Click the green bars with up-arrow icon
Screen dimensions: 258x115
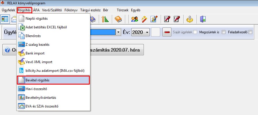(105, 19)
